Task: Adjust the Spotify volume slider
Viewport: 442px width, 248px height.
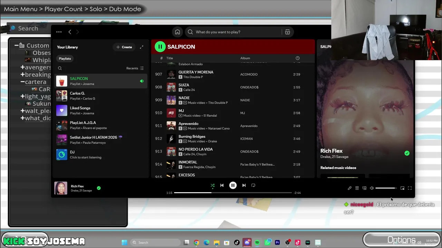Action: pyautogui.click(x=386, y=188)
